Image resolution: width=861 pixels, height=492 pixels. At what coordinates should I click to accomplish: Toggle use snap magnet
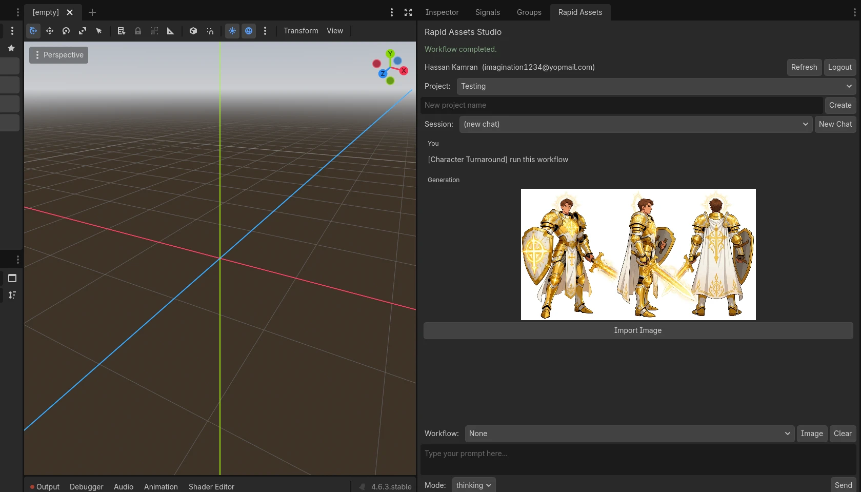pos(210,31)
